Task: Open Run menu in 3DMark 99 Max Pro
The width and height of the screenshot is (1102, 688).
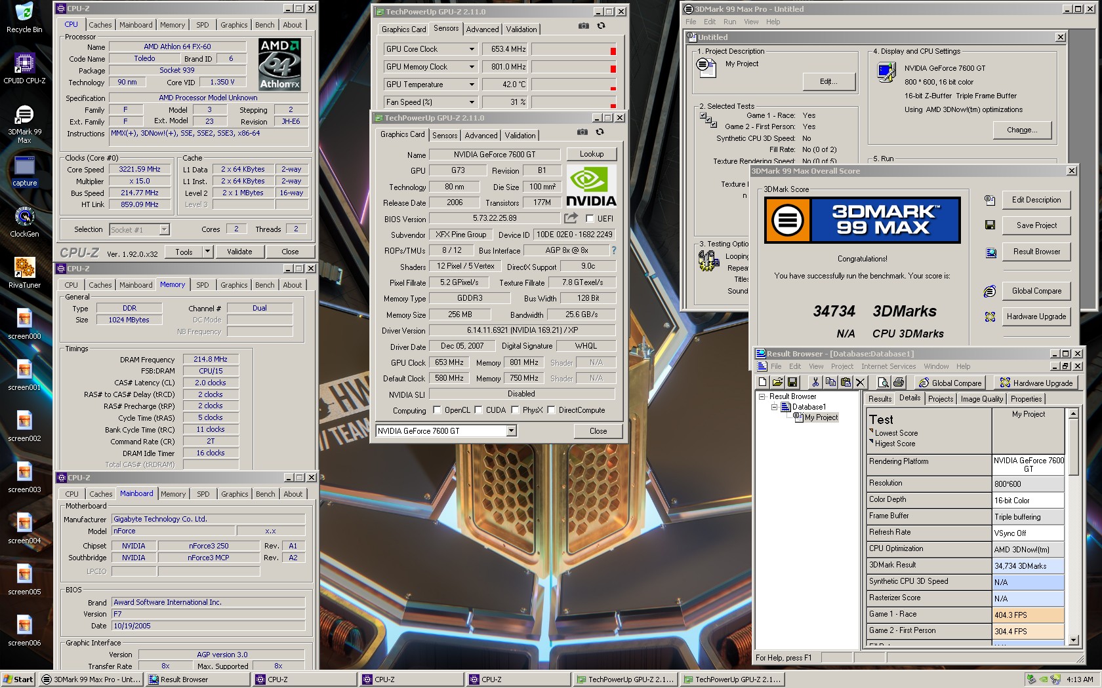Action: pos(729,22)
